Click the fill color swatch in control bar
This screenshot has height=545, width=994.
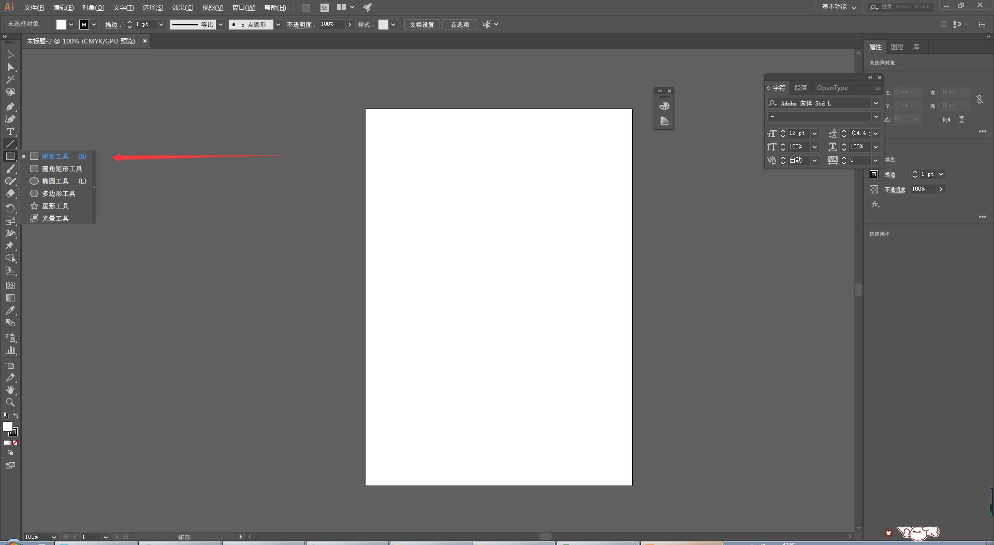[61, 25]
